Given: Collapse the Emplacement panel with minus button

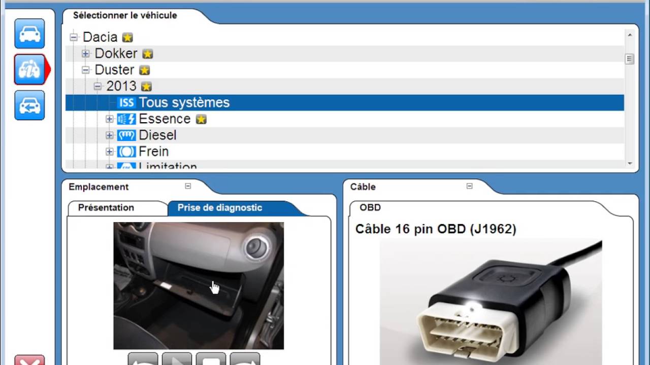Looking at the screenshot, I should click(x=188, y=186).
